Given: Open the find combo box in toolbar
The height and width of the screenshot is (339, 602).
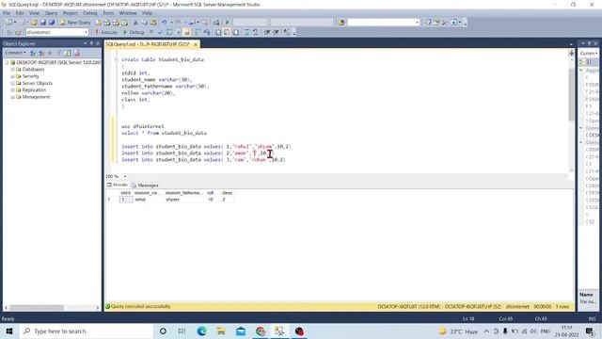Looking at the screenshot, I should pyautogui.click(x=417, y=23).
